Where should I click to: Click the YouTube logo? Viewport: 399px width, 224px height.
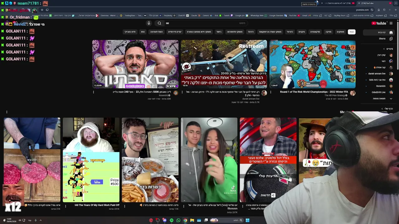379,23
